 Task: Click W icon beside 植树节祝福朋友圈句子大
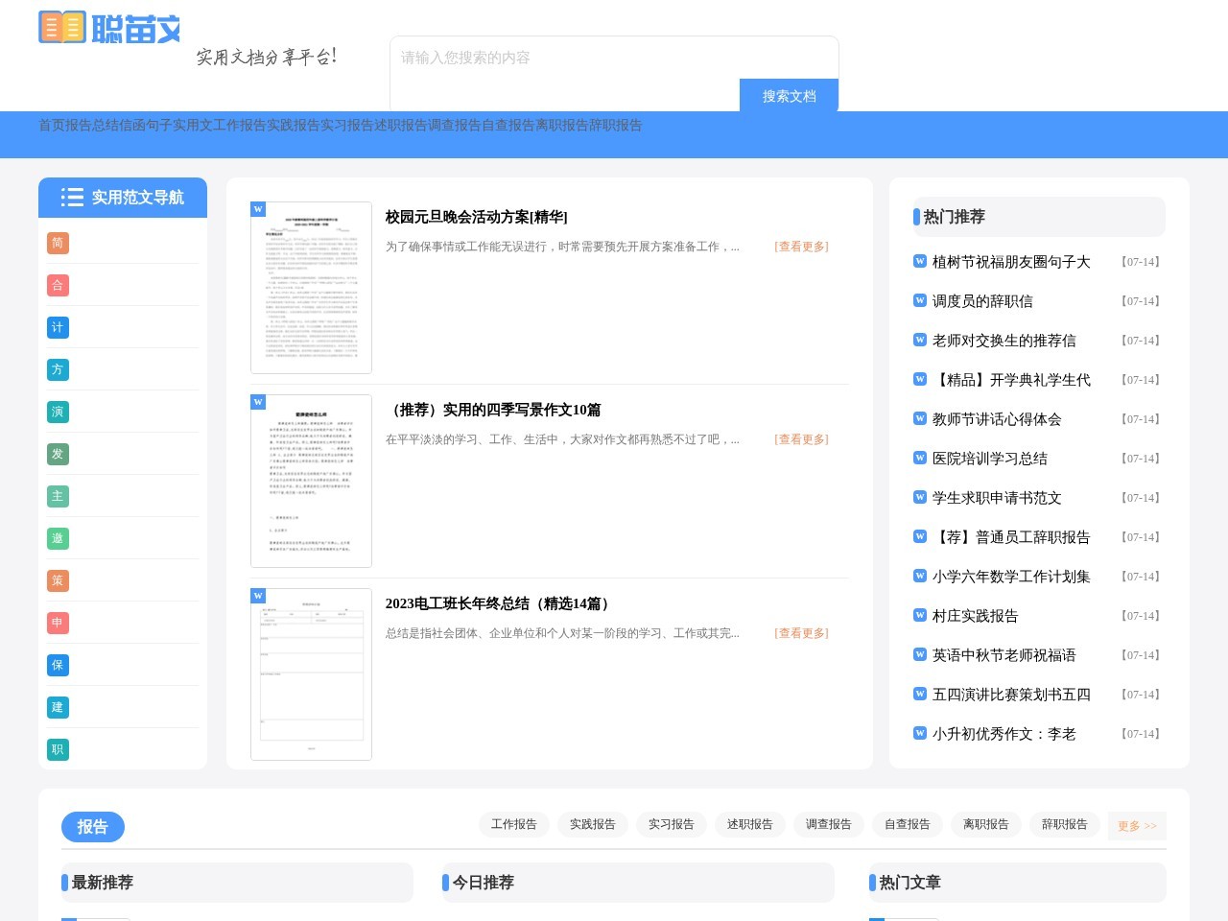(920, 261)
